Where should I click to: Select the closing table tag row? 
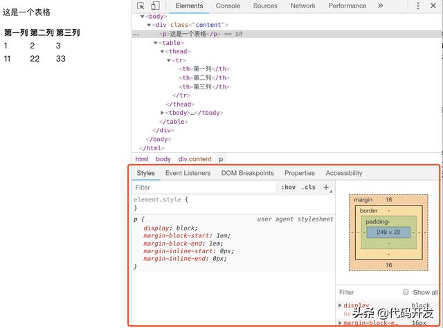tap(174, 122)
